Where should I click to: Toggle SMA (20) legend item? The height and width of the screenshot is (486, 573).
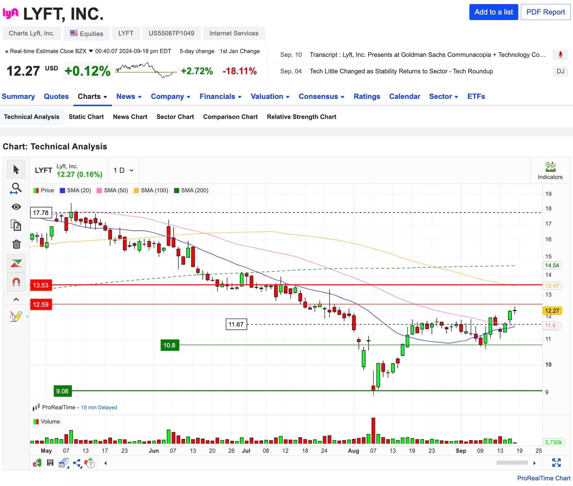pos(75,190)
